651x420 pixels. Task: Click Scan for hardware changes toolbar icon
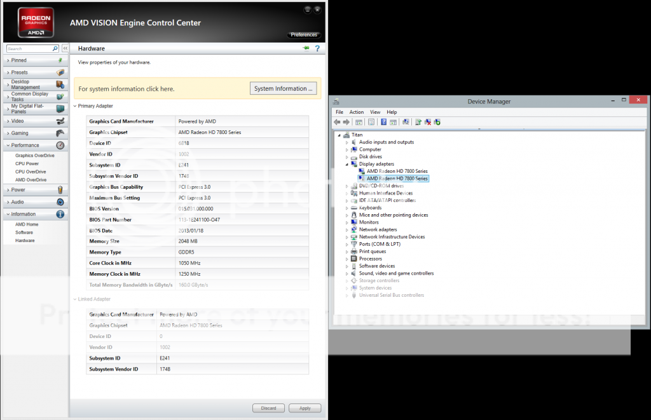(x=406, y=122)
